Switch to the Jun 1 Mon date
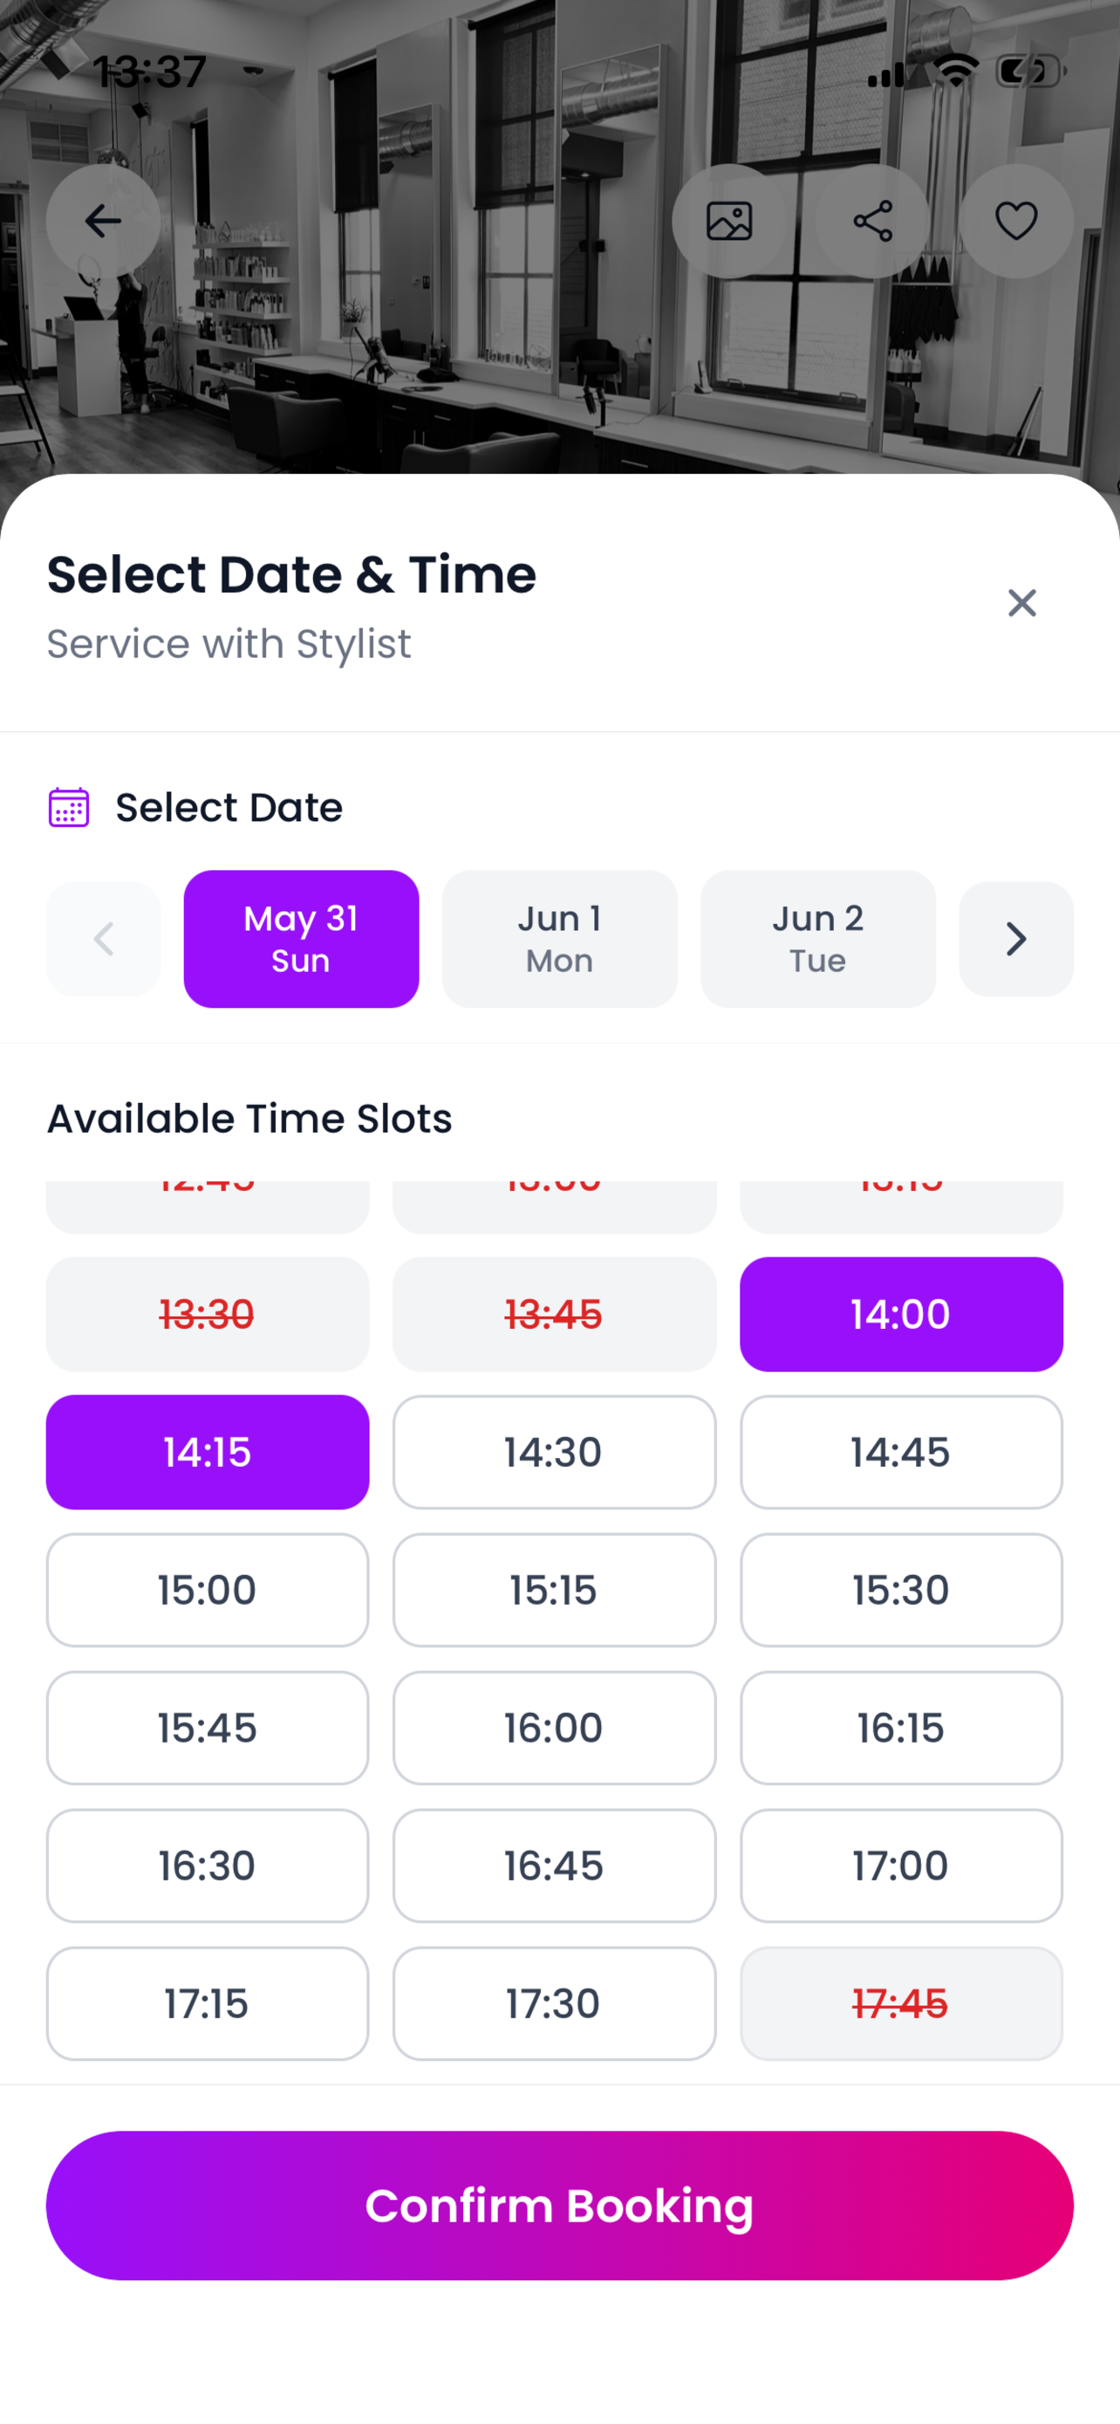This screenshot has width=1120, height=2424. pos(559,939)
